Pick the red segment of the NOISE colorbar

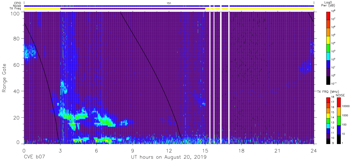click(x=338, y=102)
